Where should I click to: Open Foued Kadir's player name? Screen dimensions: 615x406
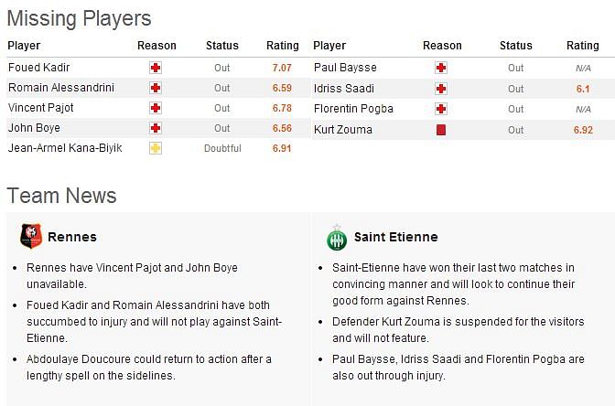(x=38, y=68)
